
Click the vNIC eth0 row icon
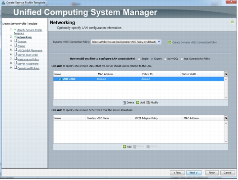60,79
